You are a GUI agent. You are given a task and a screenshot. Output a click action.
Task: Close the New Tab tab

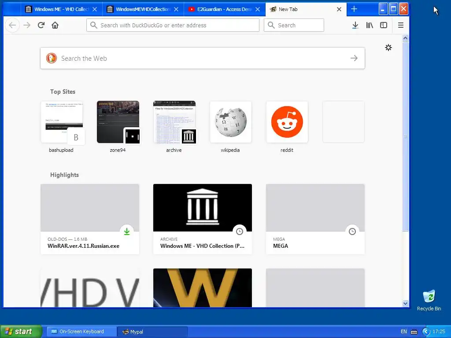pyautogui.click(x=339, y=9)
